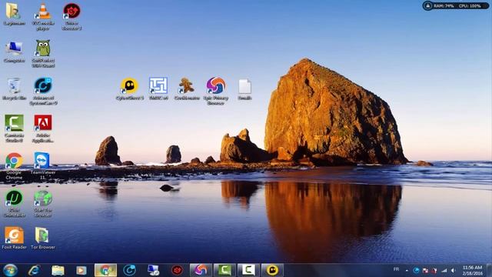Launch CyberGhost 5 from the desktop

coord(130,89)
